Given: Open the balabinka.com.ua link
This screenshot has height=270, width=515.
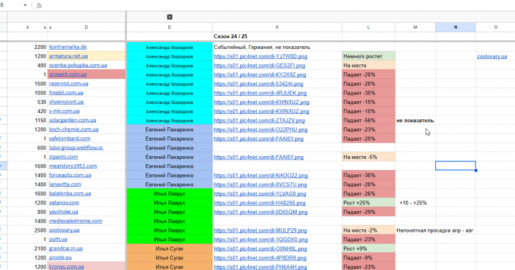Looking at the screenshot, I should [70, 194].
